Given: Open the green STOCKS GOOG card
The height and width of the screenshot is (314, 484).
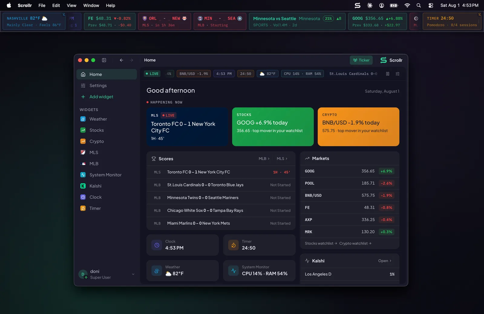Looking at the screenshot, I should [273, 127].
